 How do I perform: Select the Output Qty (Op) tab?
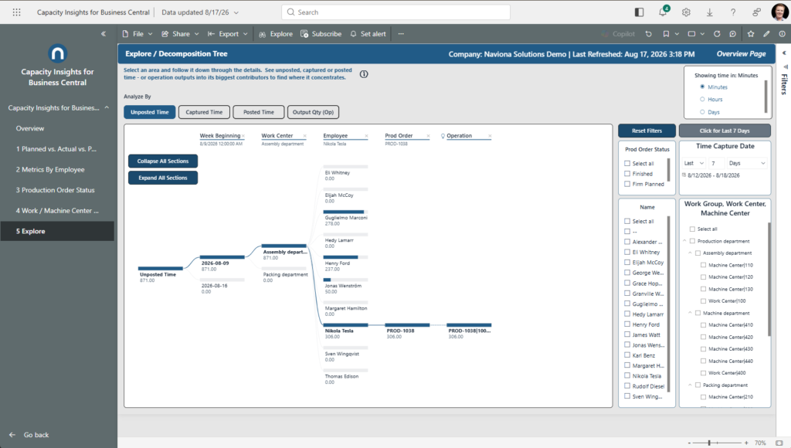tap(314, 112)
